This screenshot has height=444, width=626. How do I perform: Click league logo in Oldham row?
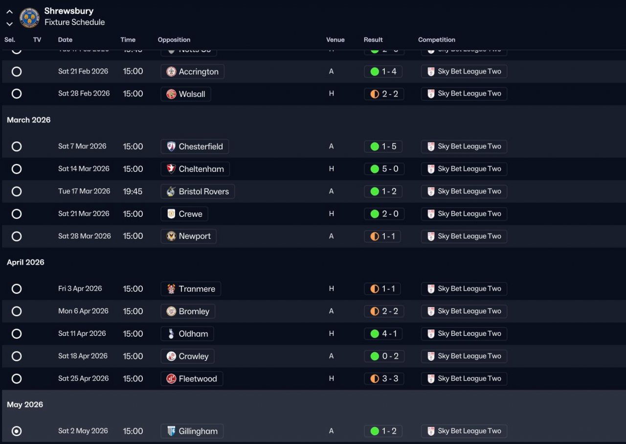tap(431, 334)
